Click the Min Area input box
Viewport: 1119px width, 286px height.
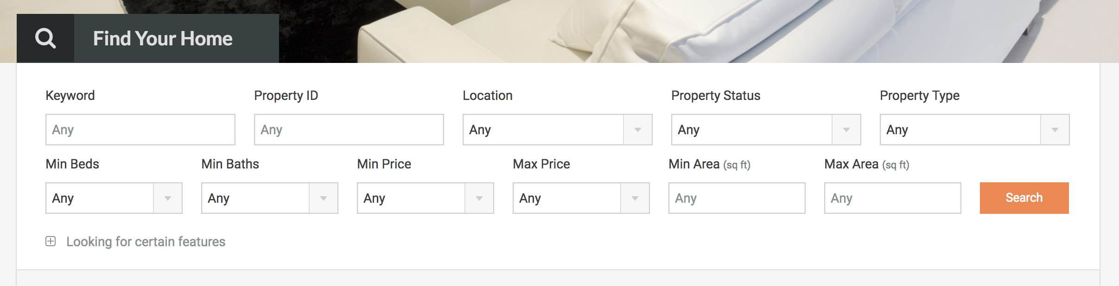pos(737,198)
